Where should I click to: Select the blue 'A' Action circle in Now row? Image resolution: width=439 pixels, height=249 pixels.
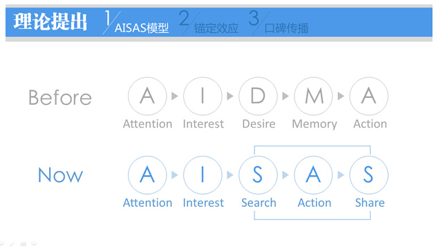coord(313,175)
